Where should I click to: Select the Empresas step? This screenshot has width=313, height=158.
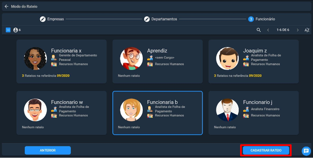point(52,19)
